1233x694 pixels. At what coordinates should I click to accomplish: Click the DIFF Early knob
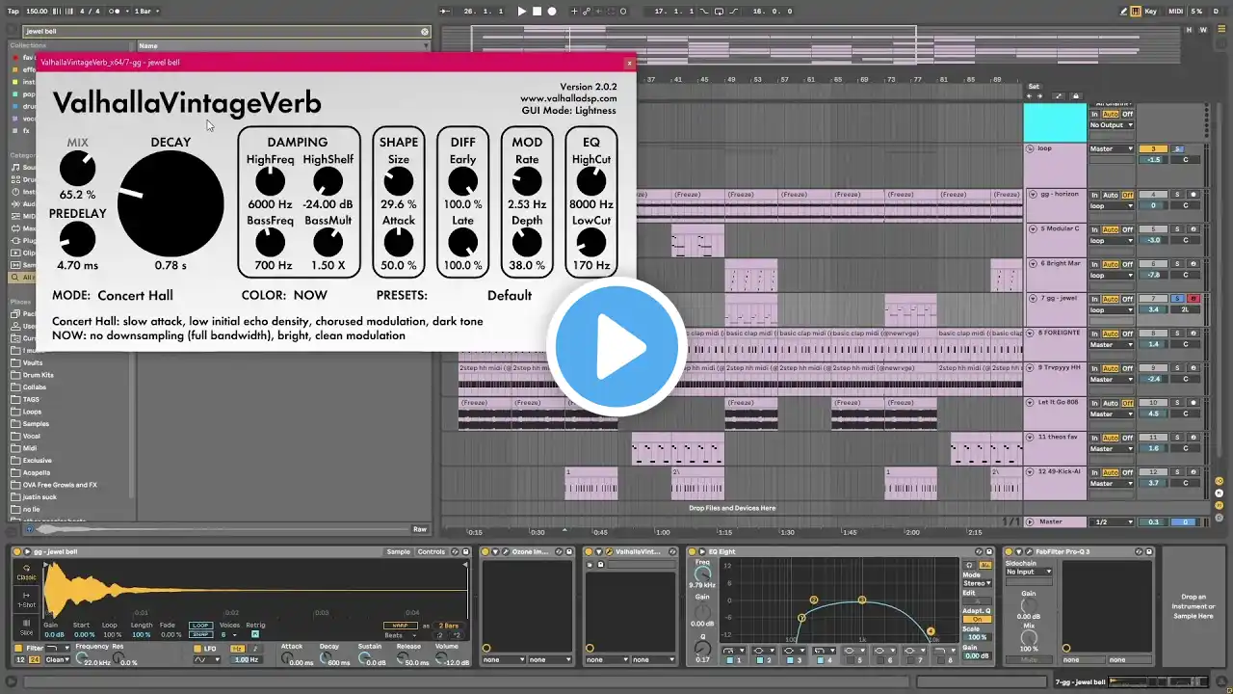tap(462, 181)
